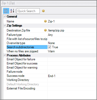The height and width of the screenshot is (100, 97).
Task: Open the Overwrite type value None
Action: tap(51, 43)
